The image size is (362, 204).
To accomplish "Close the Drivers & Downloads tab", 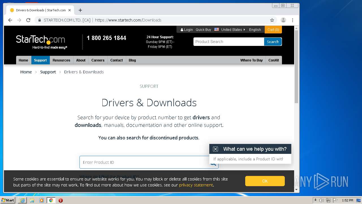I will pyautogui.click(x=70, y=10).
